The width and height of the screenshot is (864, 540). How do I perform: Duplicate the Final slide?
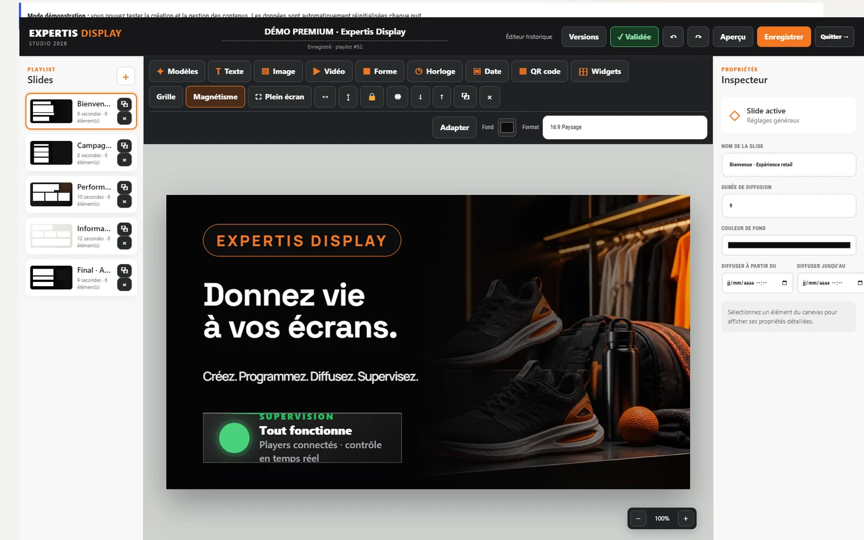coord(124,270)
